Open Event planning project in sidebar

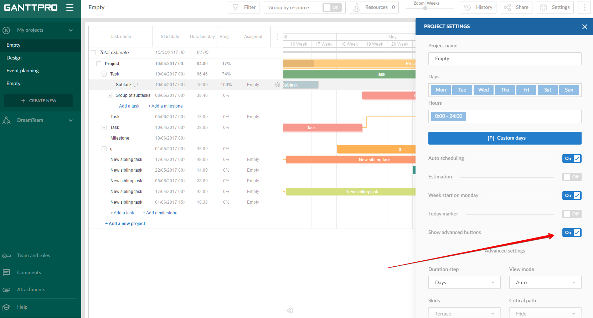[x=22, y=71]
